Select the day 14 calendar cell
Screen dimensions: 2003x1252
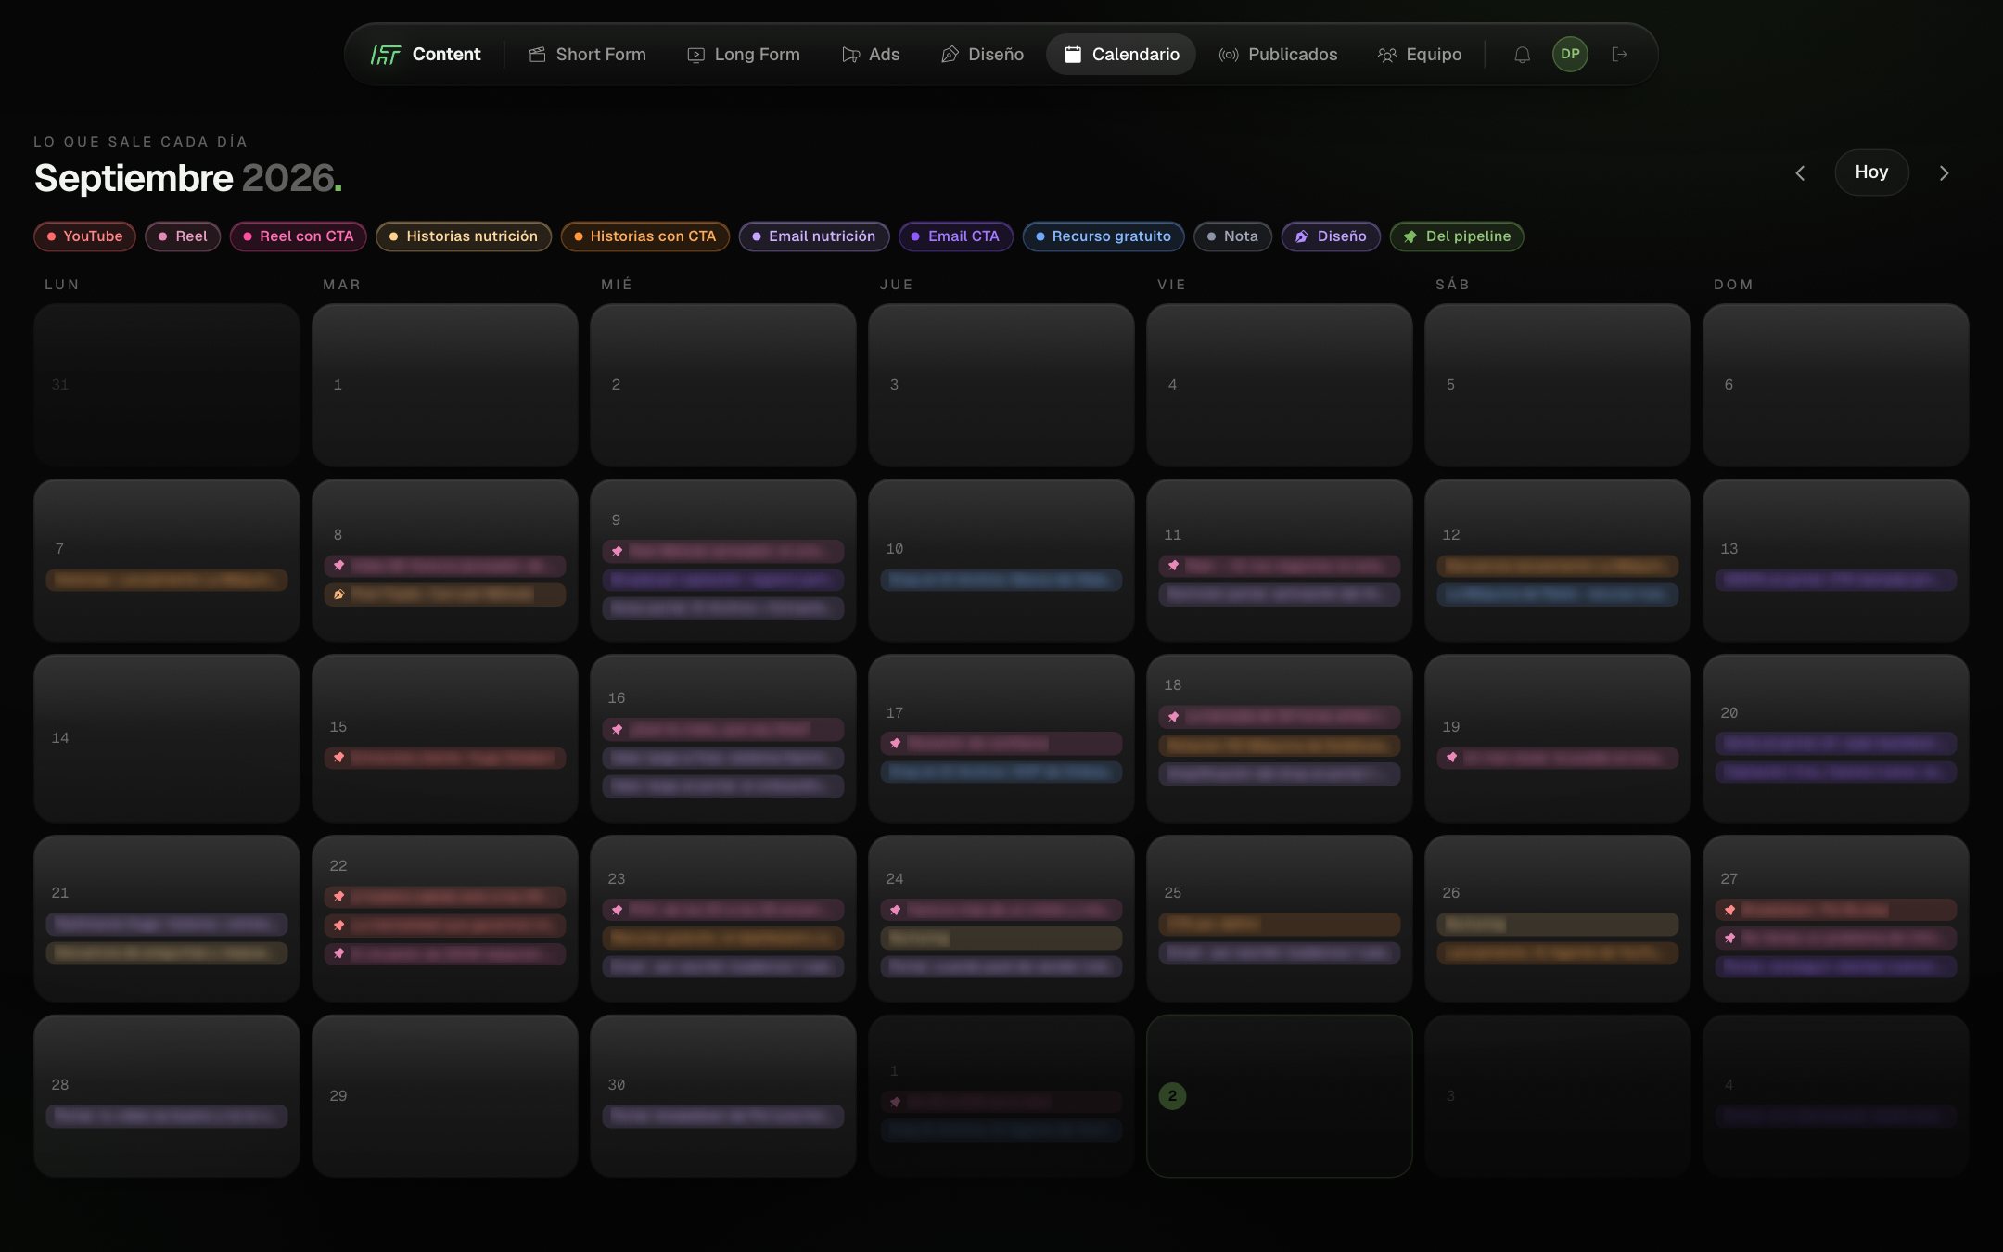167,738
